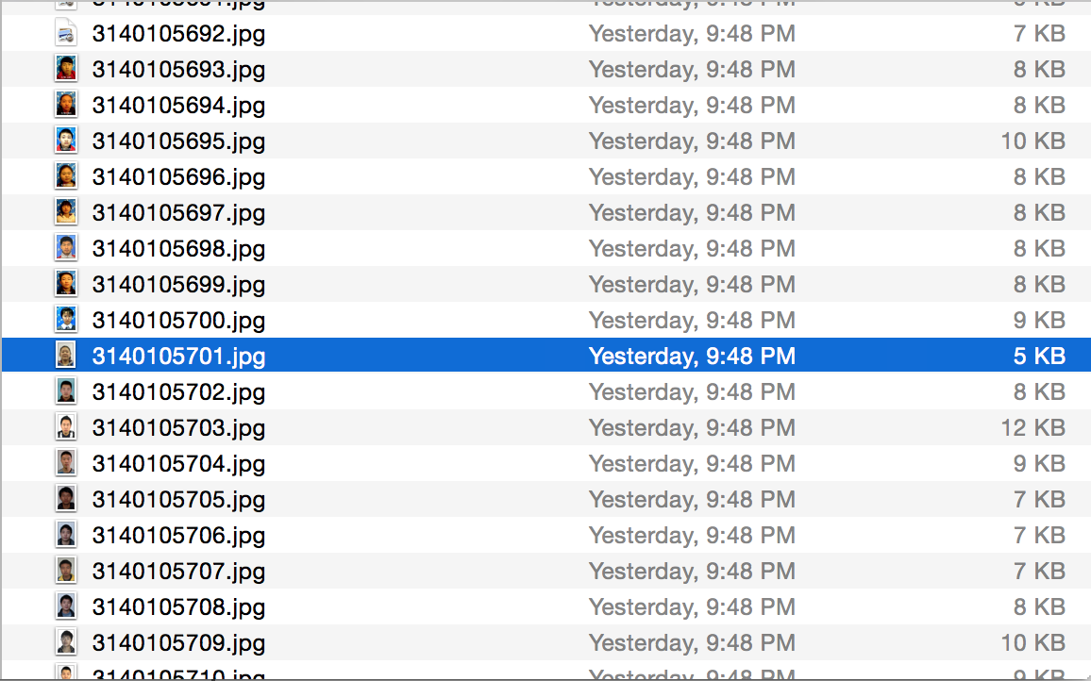Select file name 3140105700.jpg
Viewport: 1091px width, 681px height.
coord(178,321)
